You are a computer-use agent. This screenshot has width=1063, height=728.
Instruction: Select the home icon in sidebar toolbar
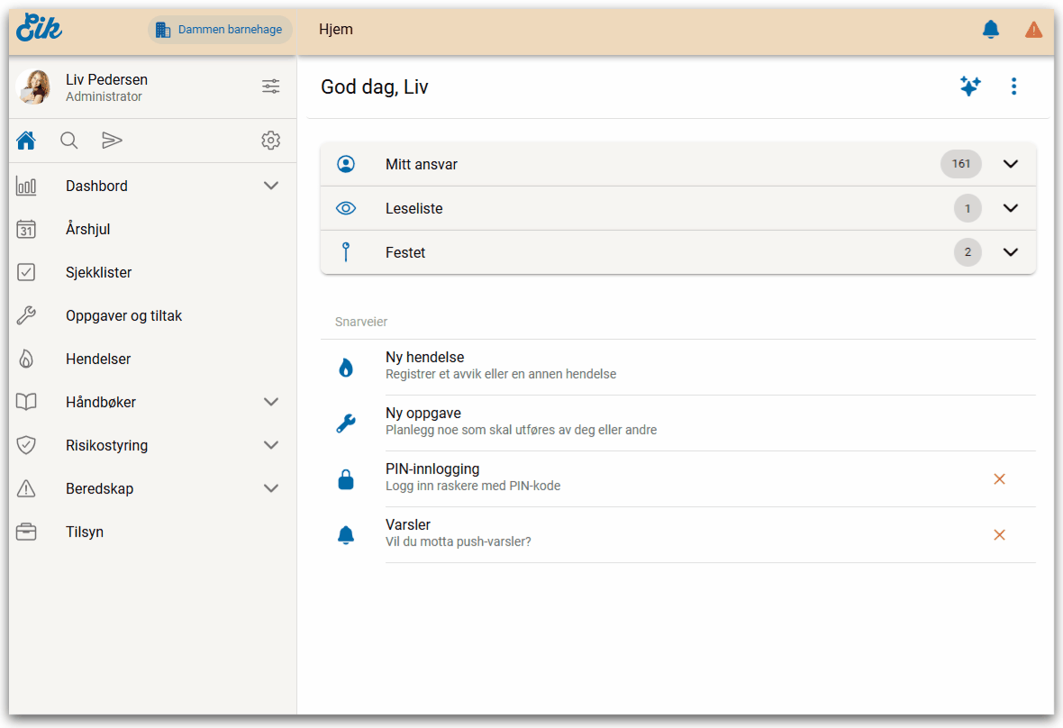[x=26, y=141]
